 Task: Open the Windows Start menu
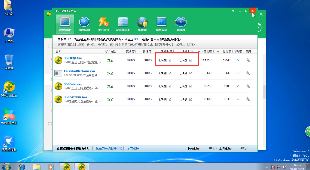6,167
